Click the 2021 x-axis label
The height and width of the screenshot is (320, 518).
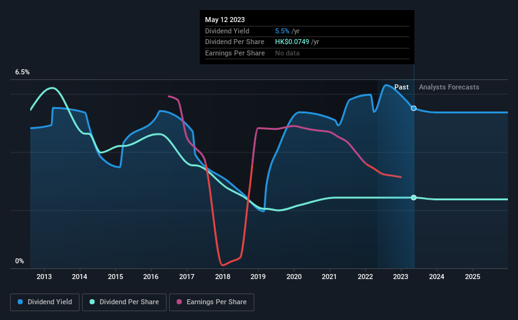click(329, 277)
